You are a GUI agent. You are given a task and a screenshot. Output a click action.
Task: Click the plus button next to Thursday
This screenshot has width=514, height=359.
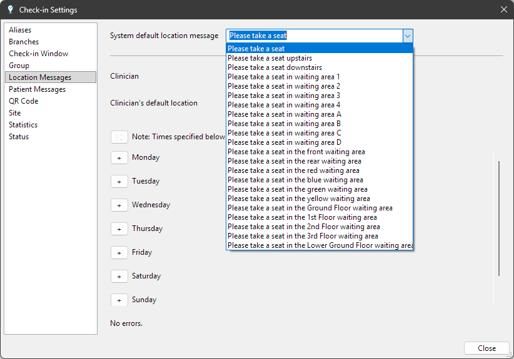click(x=119, y=229)
